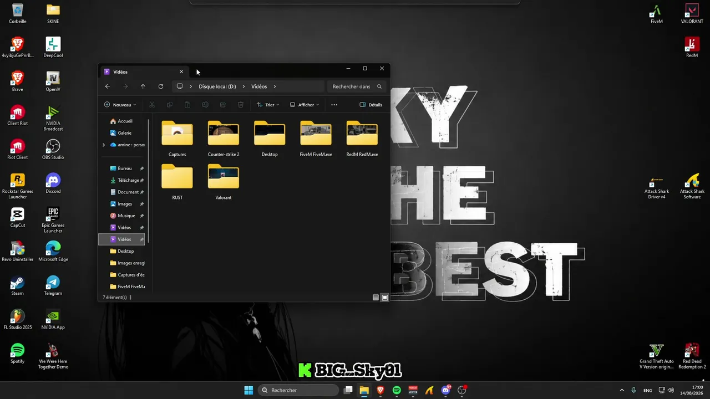Select the Valorant folder thumbnail

pyautogui.click(x=224, y=182)
